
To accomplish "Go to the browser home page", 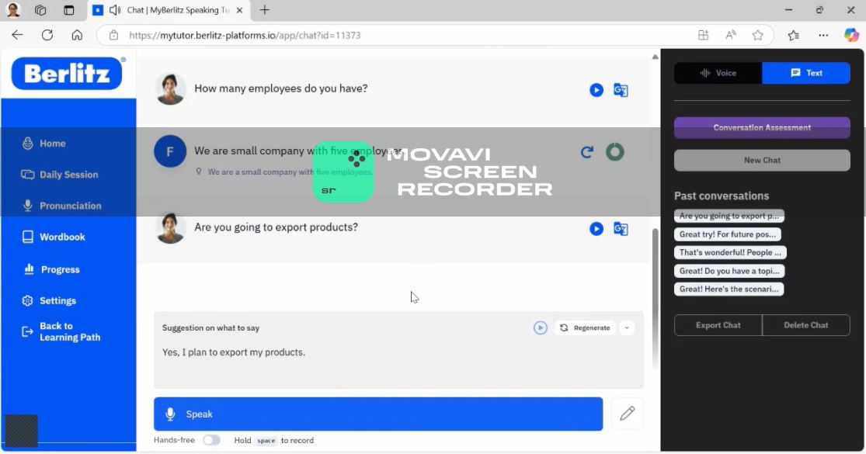I will [x=77, y=35].
